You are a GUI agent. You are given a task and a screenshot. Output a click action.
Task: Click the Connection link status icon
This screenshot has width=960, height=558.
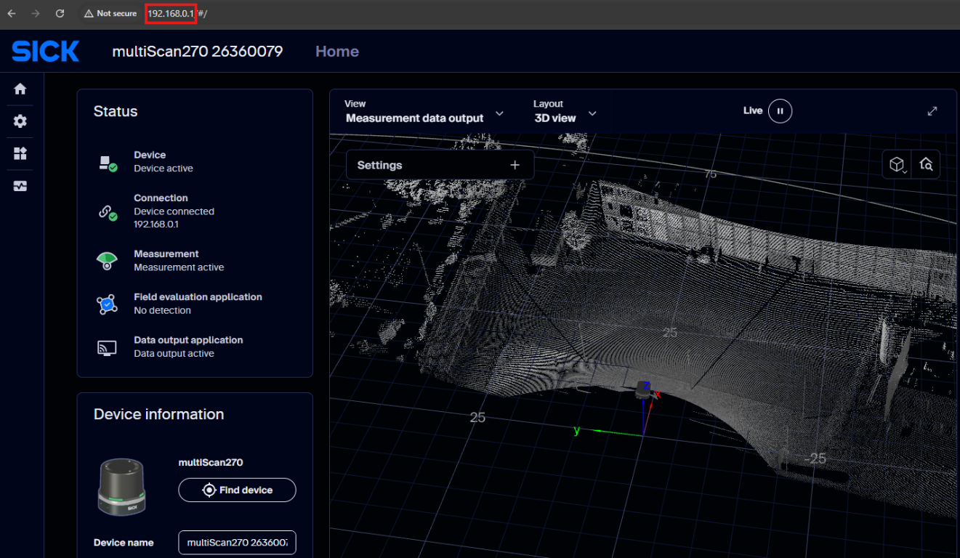tap(108, 212)
